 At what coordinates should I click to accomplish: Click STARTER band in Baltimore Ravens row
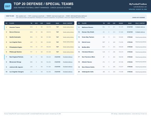130,27
